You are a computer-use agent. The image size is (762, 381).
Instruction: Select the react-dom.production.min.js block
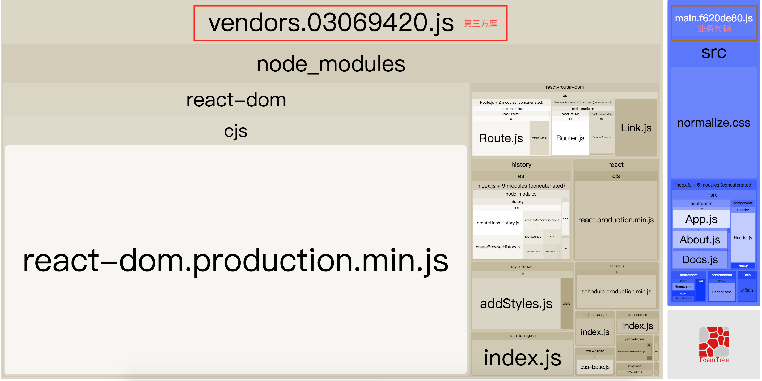[x=235, y=259]
